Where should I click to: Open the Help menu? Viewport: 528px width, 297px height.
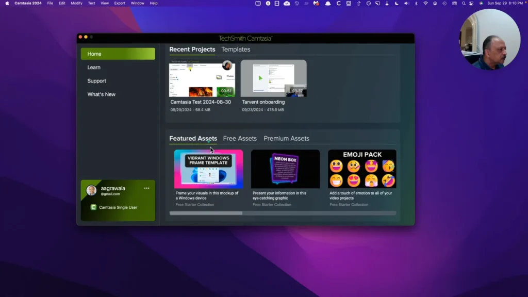tap(154, 3)
